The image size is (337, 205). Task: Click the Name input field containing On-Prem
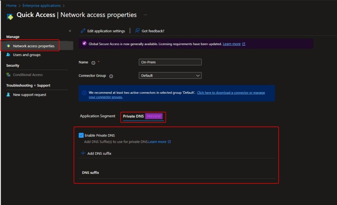170,62
